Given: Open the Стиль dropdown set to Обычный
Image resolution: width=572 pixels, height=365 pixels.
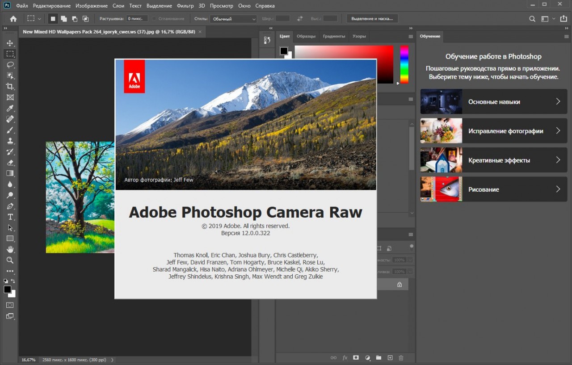Looking at the screenshot, I should 234,19.
